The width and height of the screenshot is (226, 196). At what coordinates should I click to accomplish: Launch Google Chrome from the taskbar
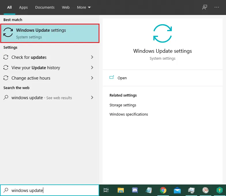[x=163, y=190]
